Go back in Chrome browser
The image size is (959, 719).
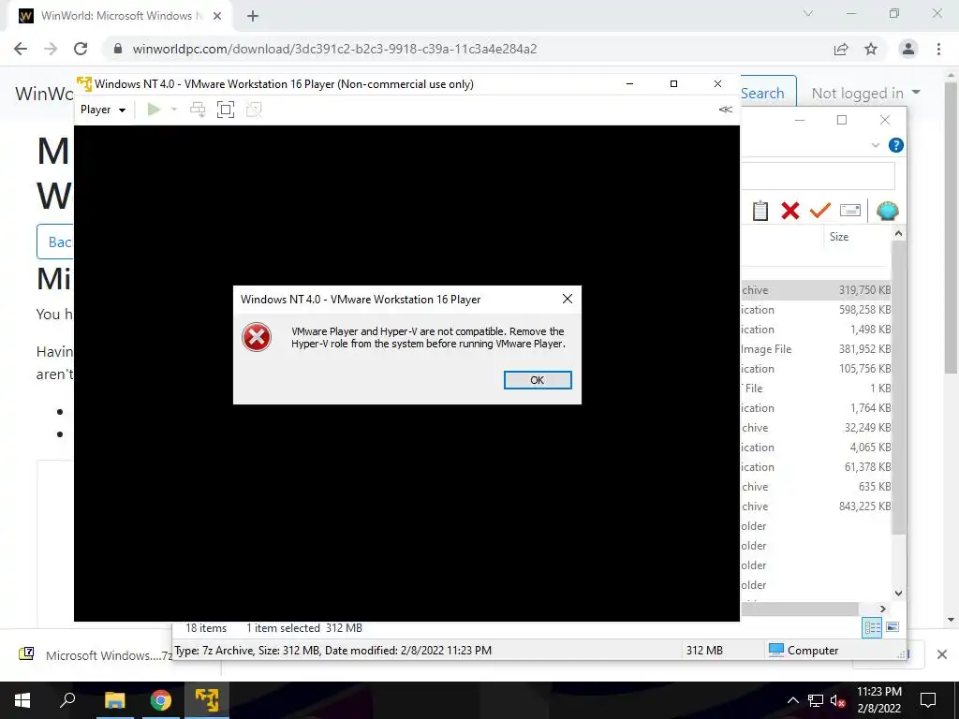coord(21,49)
